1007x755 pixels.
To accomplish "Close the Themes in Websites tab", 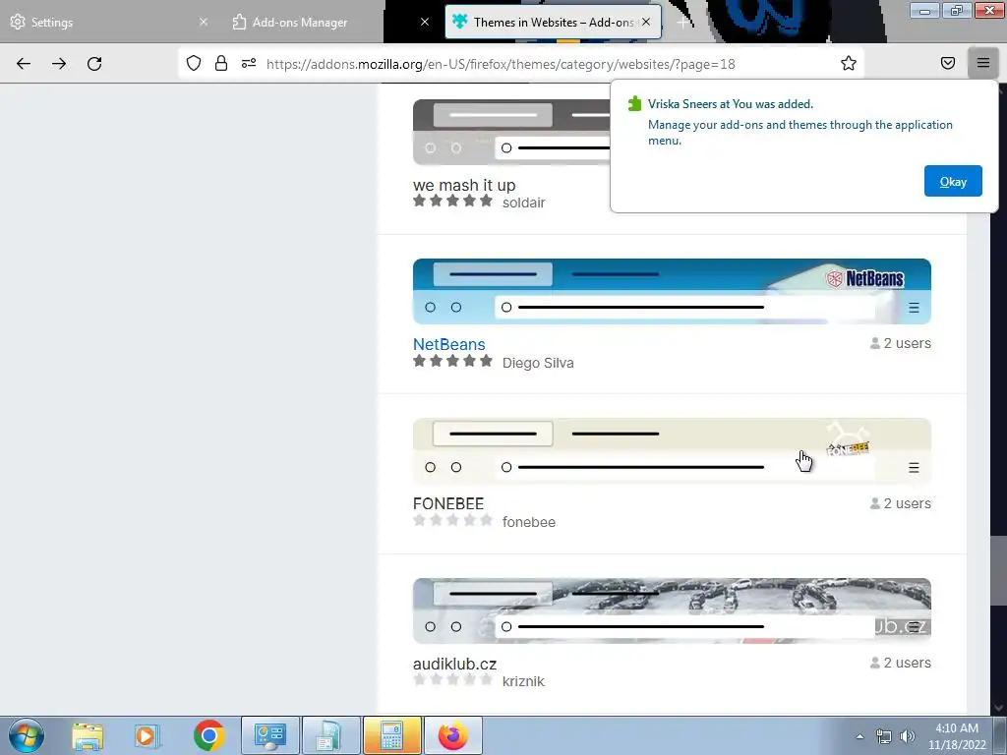I will point(646,22).
